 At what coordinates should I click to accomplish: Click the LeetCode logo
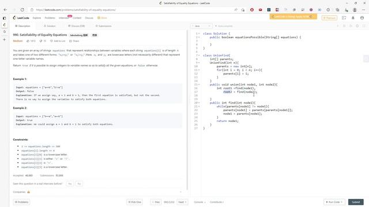click(21, 18)
